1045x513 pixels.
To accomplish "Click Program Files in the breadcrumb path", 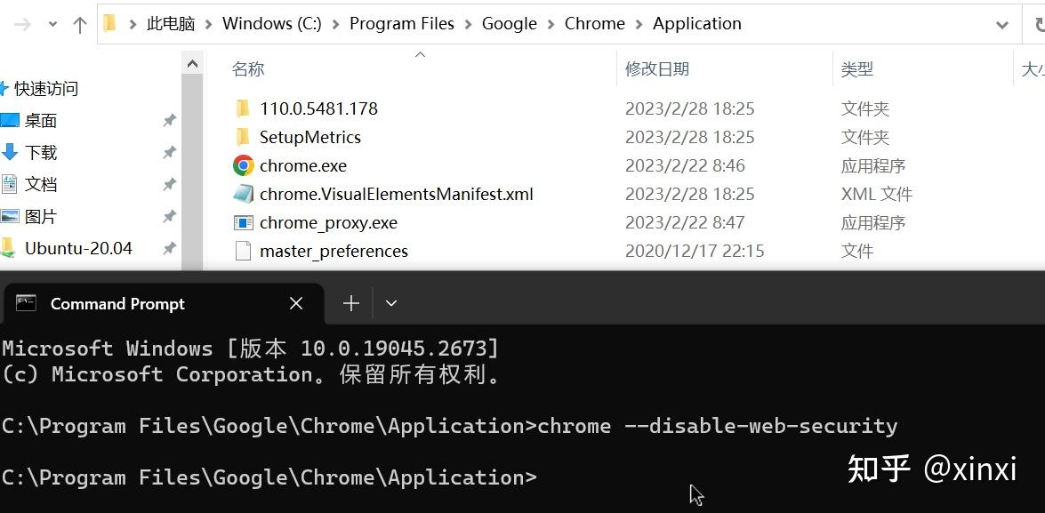I will point(402,24).
